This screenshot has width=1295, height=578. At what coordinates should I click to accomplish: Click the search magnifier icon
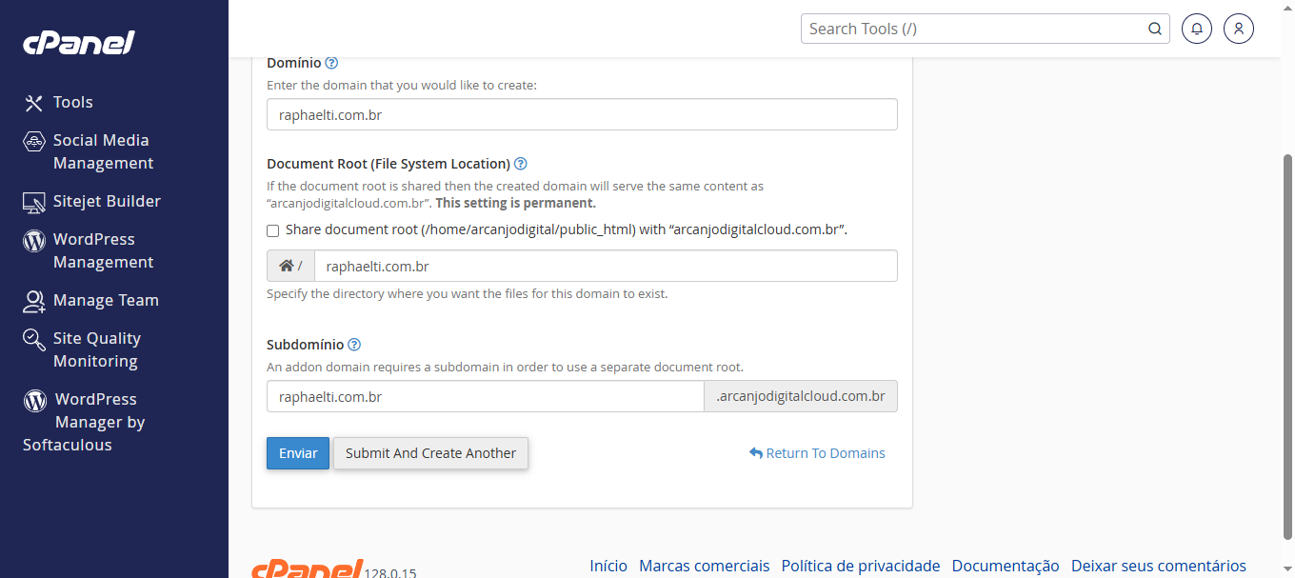(1155, 29)
